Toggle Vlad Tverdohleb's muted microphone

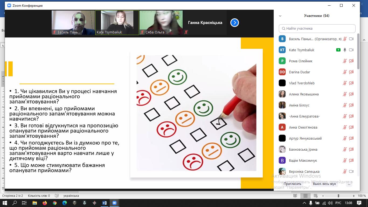pyautogui.click(x=345, y=83)
